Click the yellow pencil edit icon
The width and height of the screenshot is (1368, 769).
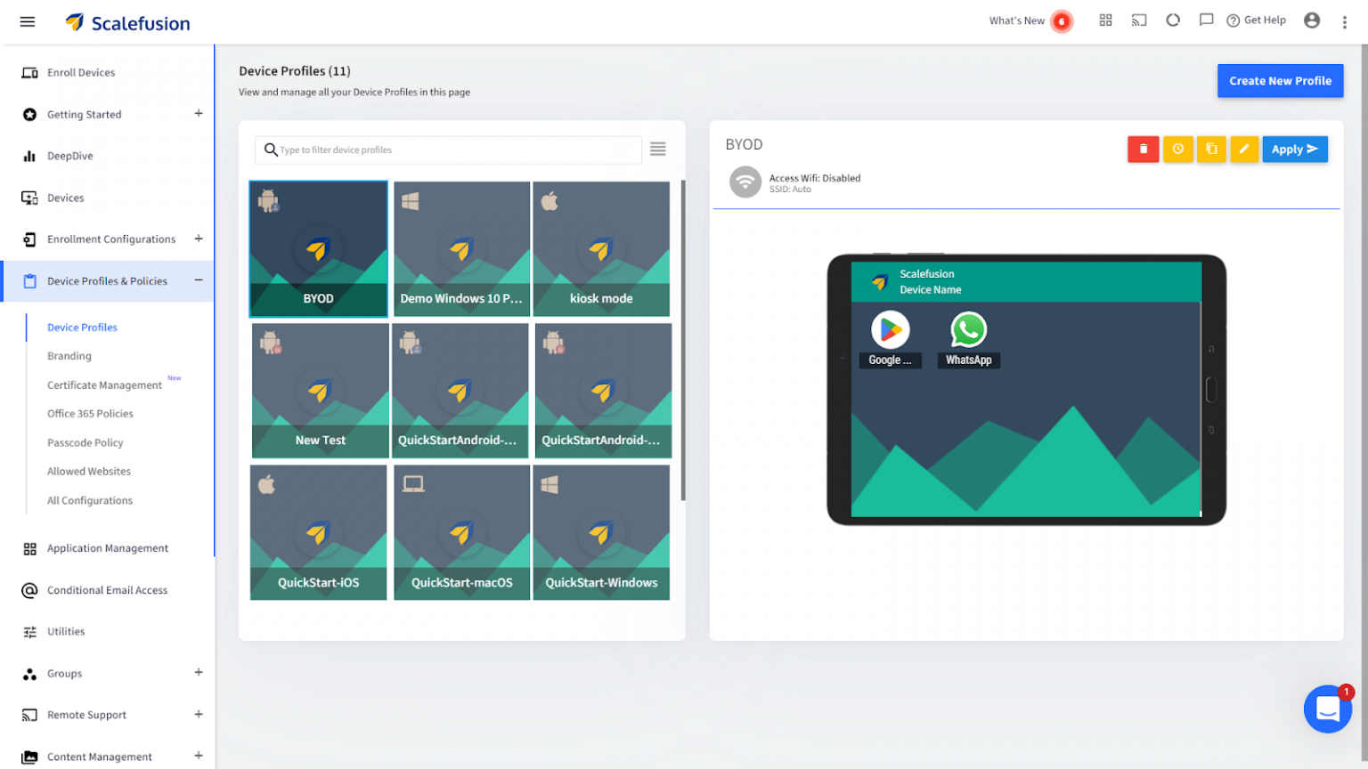[1244, 150]
